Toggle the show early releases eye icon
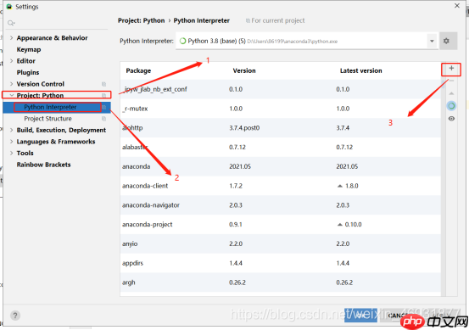Viewport: 469px width, 330px height. pyautogui.click(x=451, y=119)
